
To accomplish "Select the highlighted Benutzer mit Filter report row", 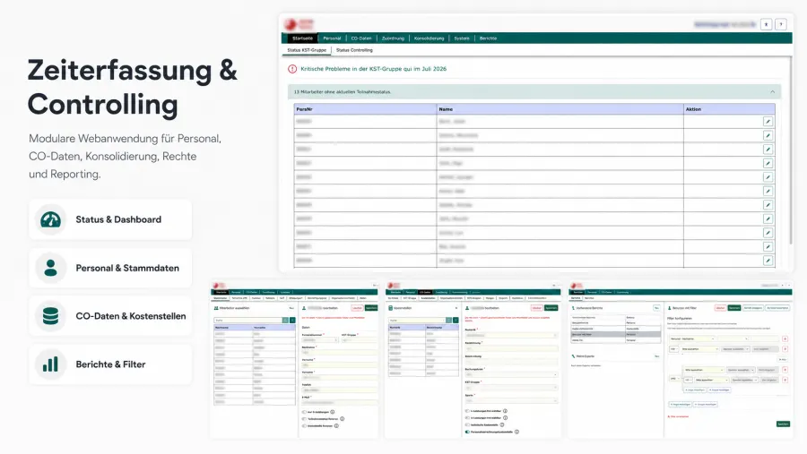I will 616,334.
